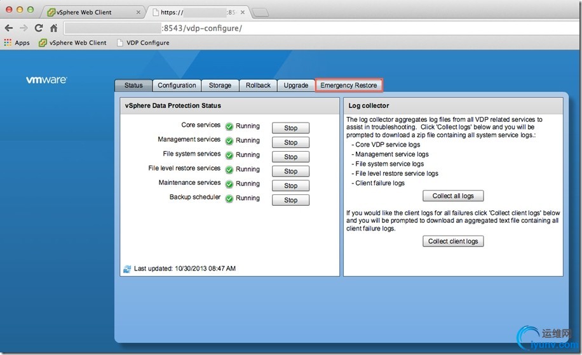This screenshot has width=582, height=355.
Task: Stop Core services
Action: coord(290,128)
